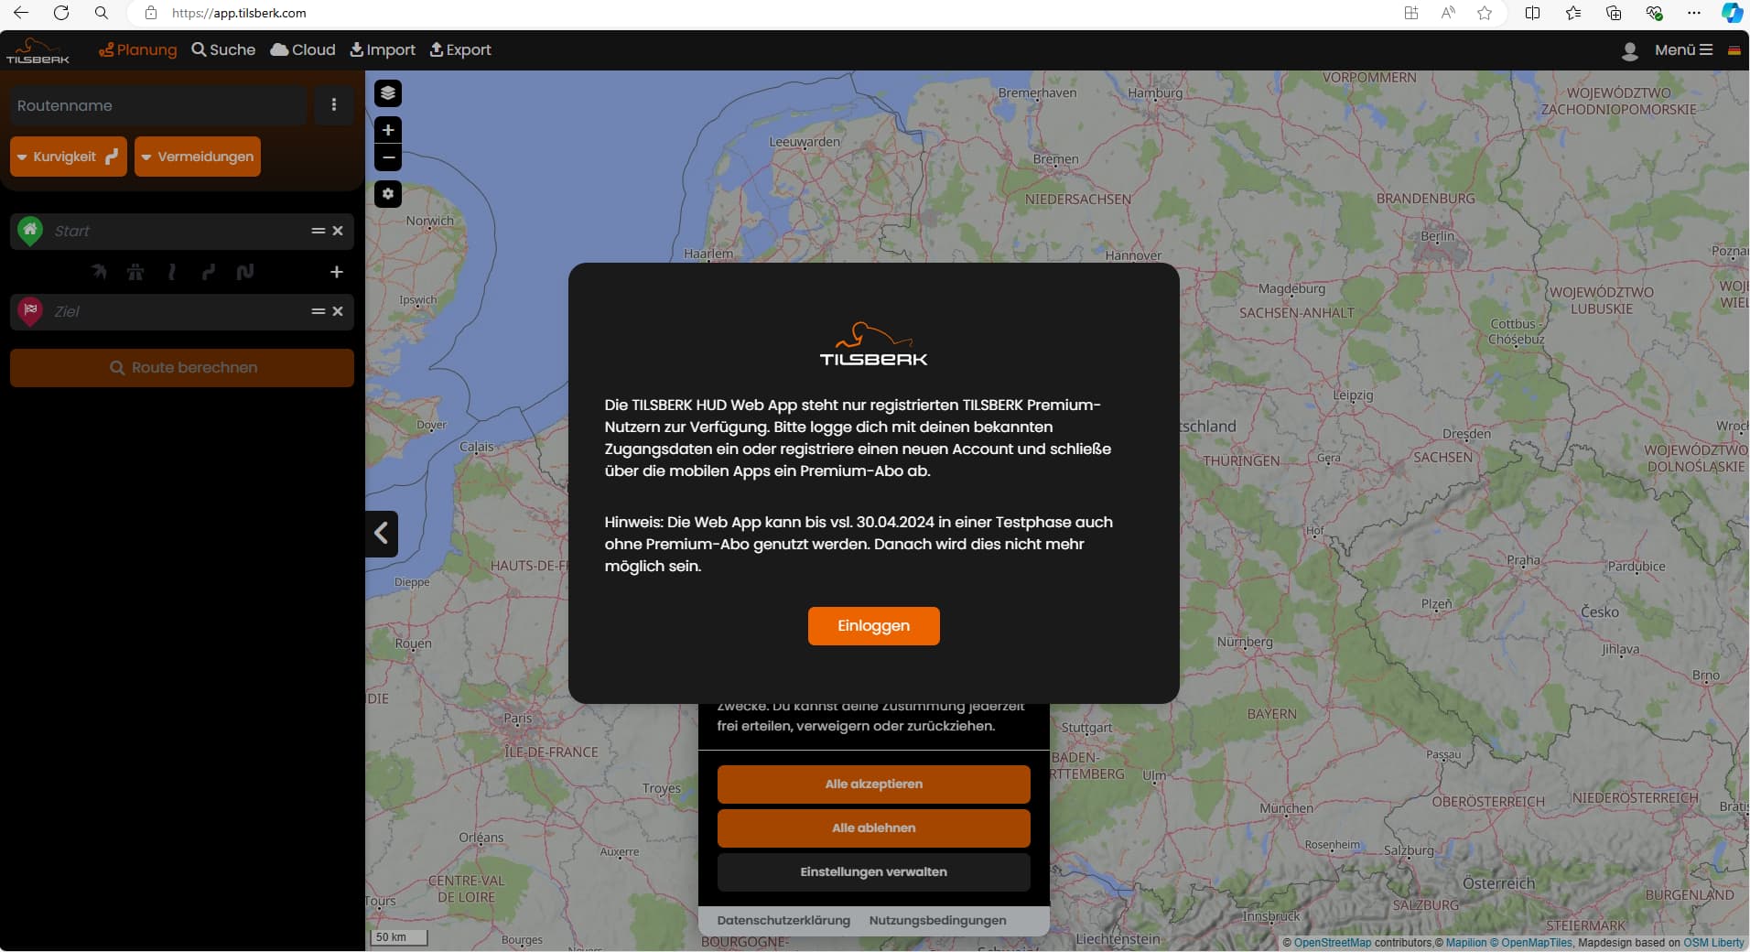Screen dimensions: 1750x952
Task: Toggle browser read aloud icon
Action: coord(1448,13)
